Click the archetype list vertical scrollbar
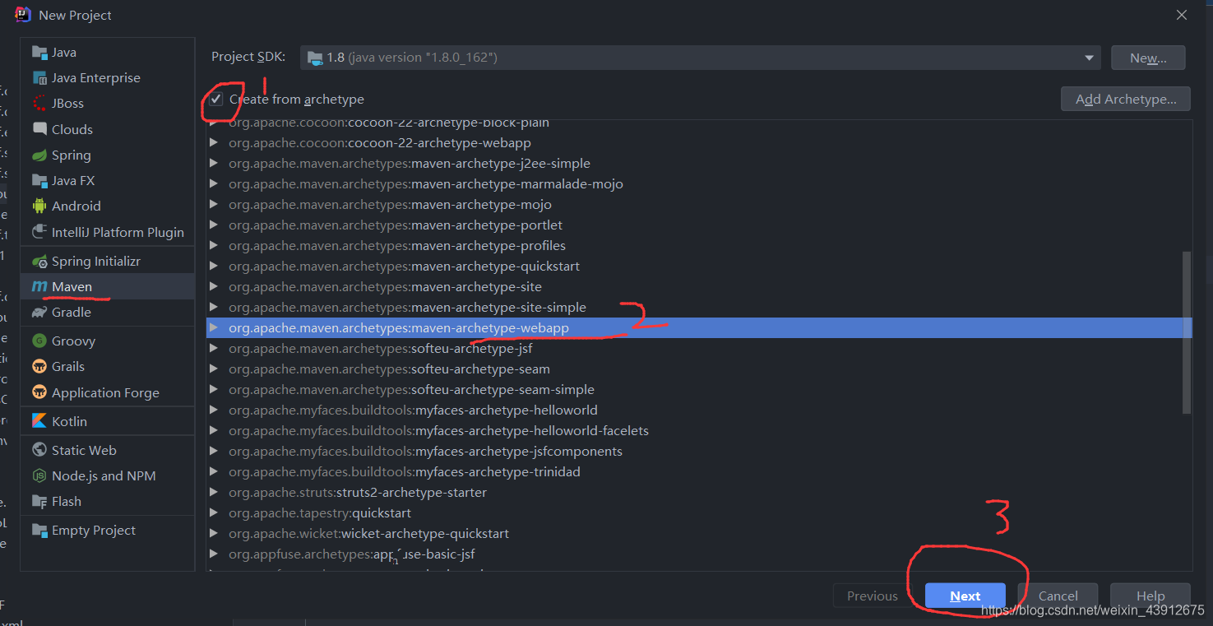 pos(1186,332)
